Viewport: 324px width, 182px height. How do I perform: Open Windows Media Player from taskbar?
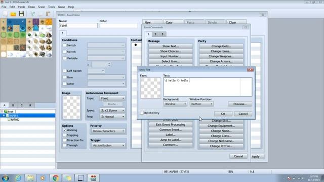click(x=43, y=178)
